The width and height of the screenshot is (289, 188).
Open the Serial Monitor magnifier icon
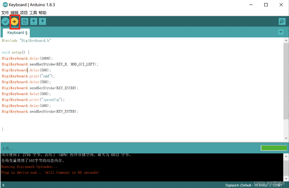click(282, 21)
